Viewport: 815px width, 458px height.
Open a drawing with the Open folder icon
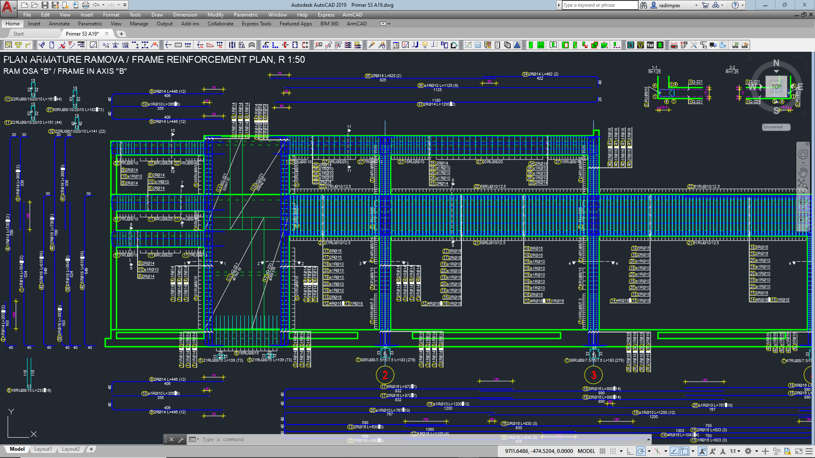click(34, 5)
